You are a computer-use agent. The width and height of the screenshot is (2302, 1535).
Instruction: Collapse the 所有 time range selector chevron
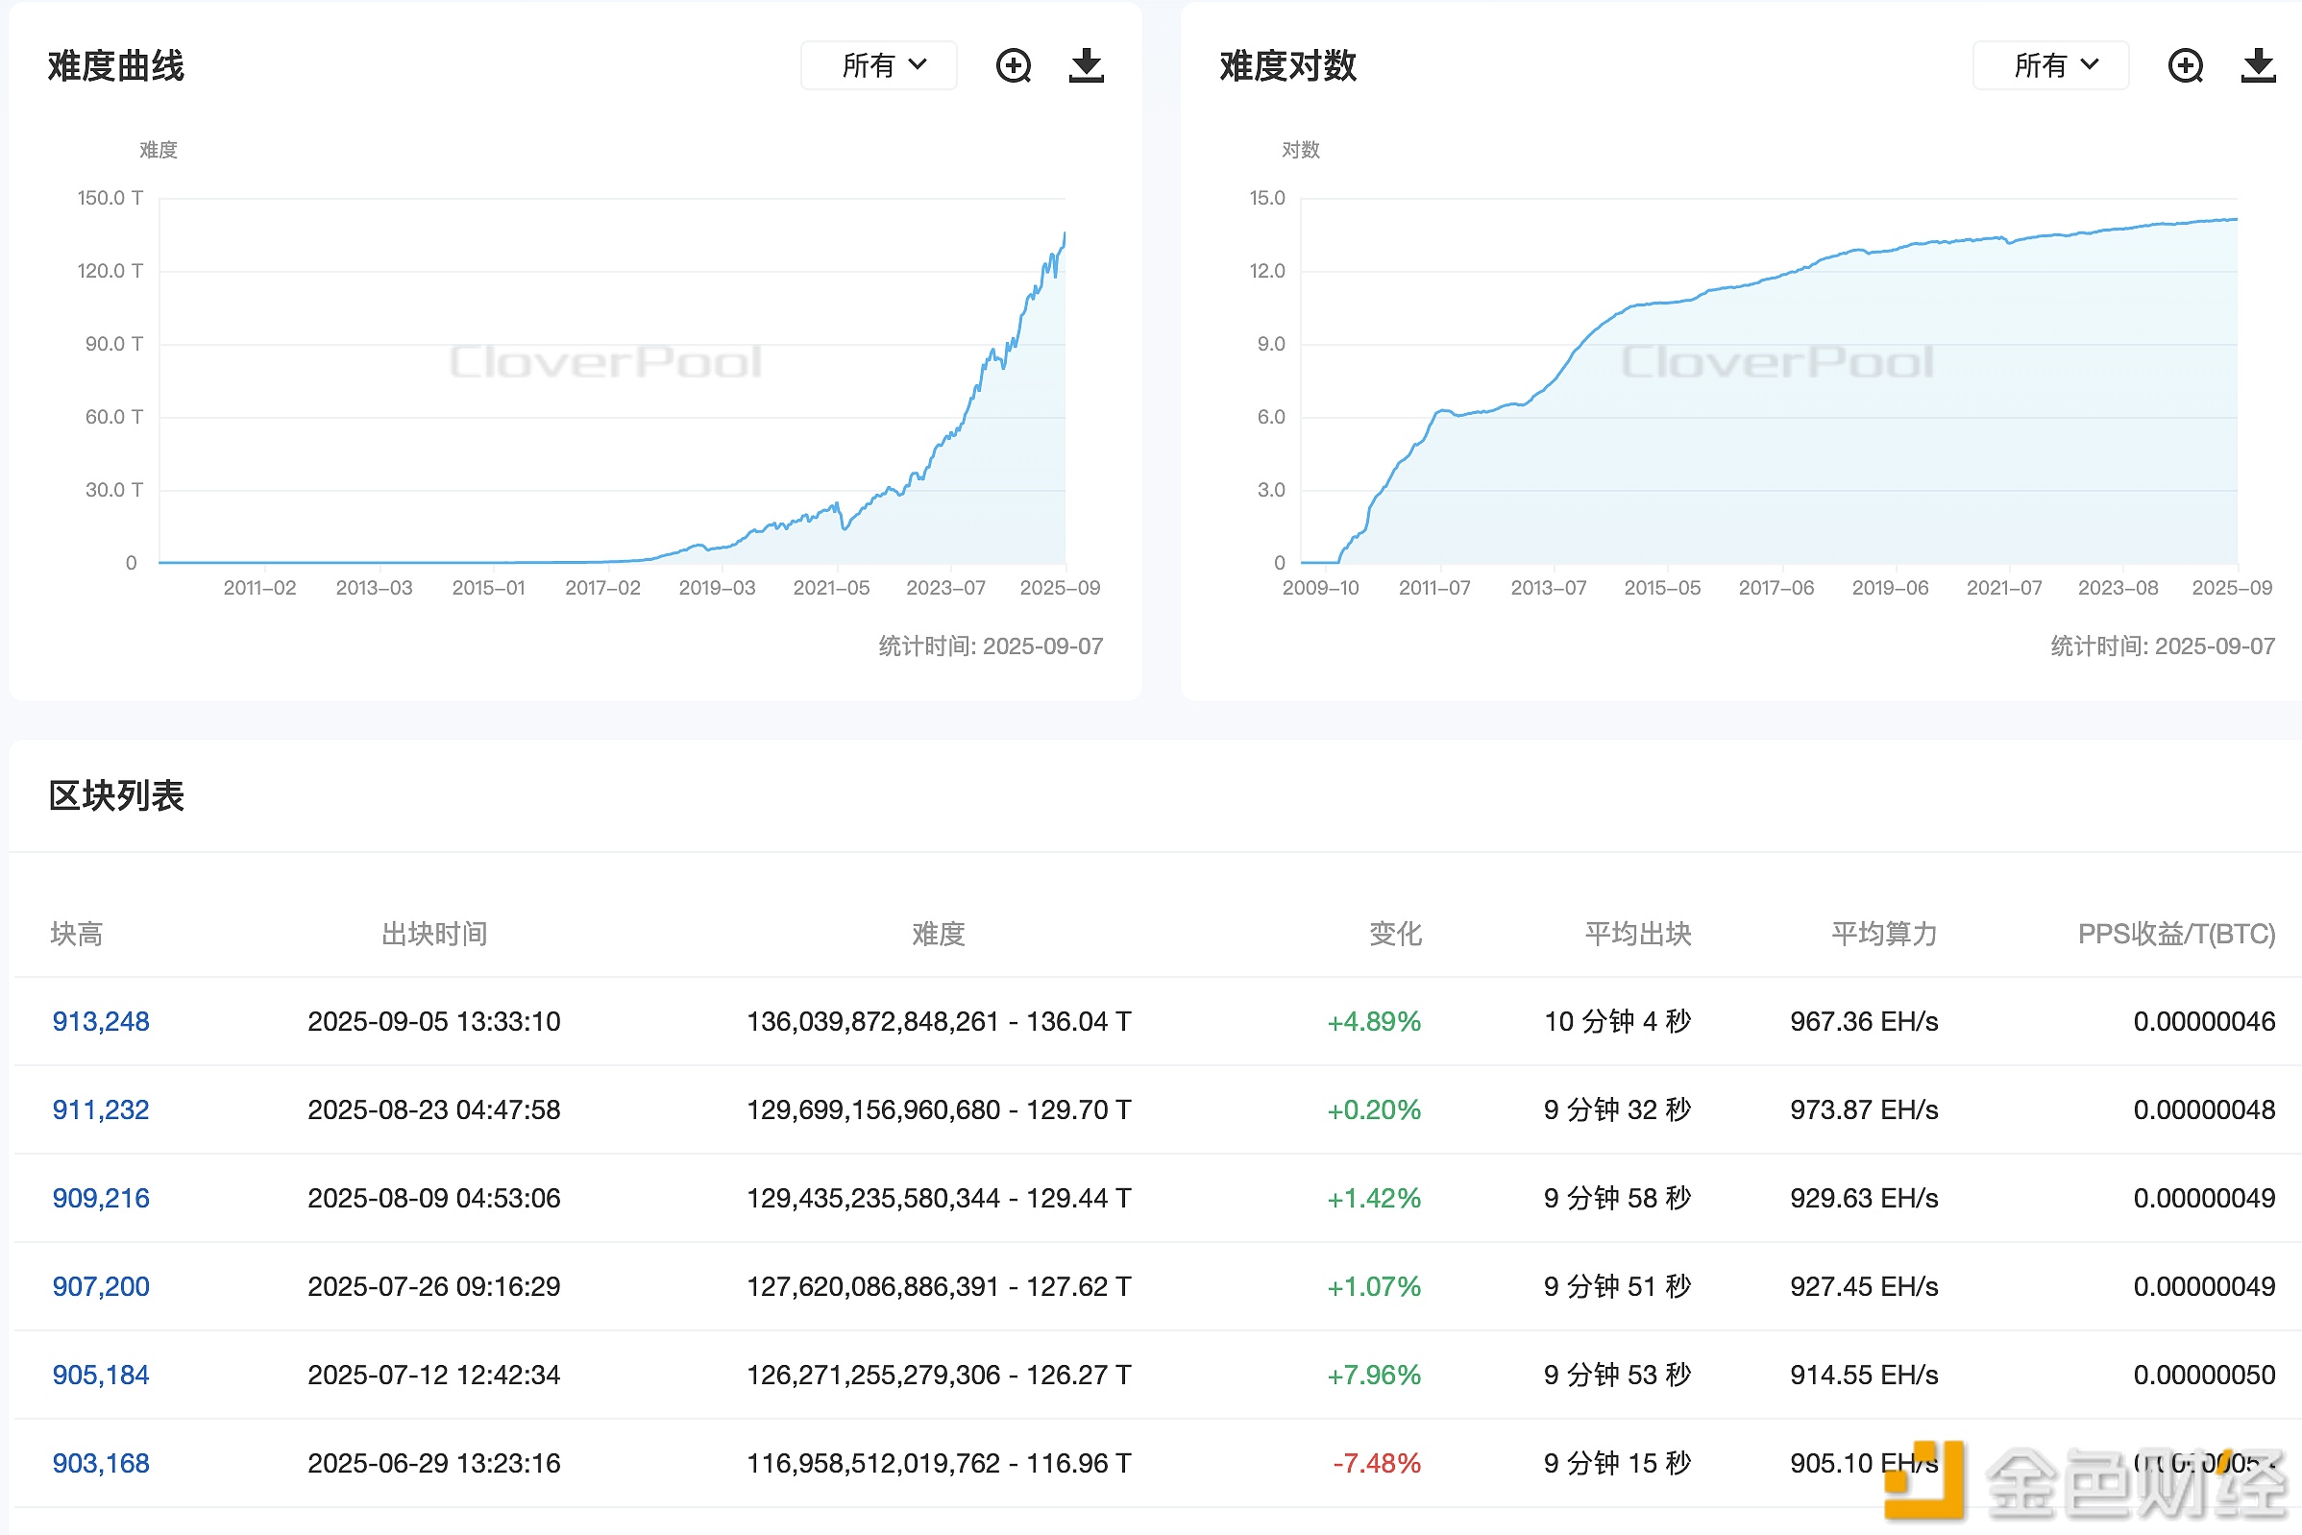click(x=918, y=64)
